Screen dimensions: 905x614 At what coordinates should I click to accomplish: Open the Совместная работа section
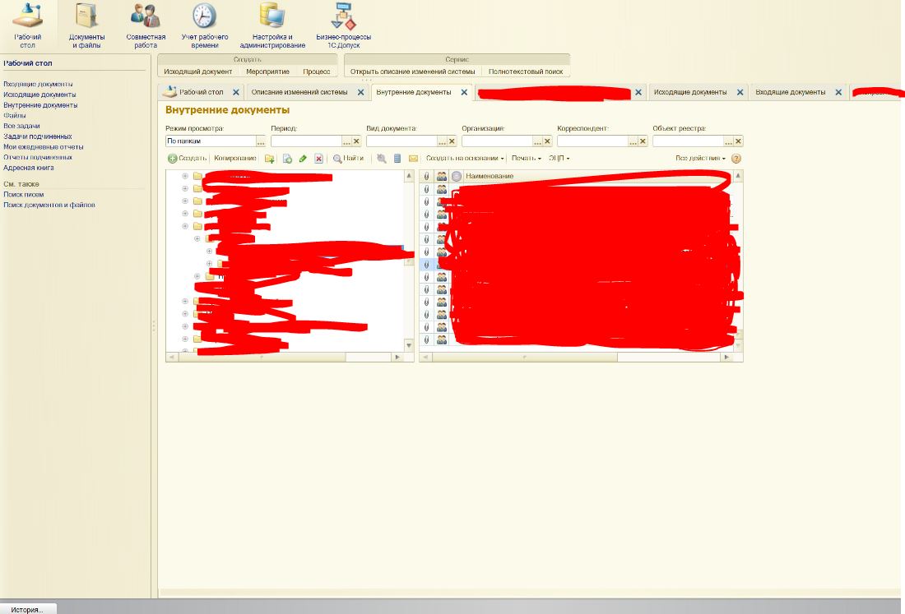pyautogui.click(x=146, y=25)
